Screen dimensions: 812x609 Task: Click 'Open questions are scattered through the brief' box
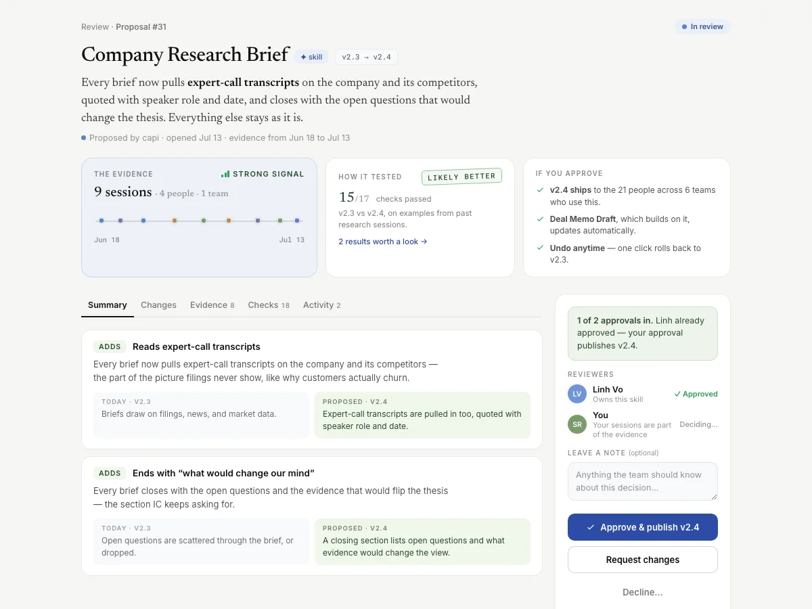[201, 541]
